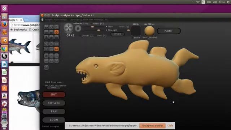
Task: Open Firefox from the Ubuntu launcher
Action: [4, 24]
